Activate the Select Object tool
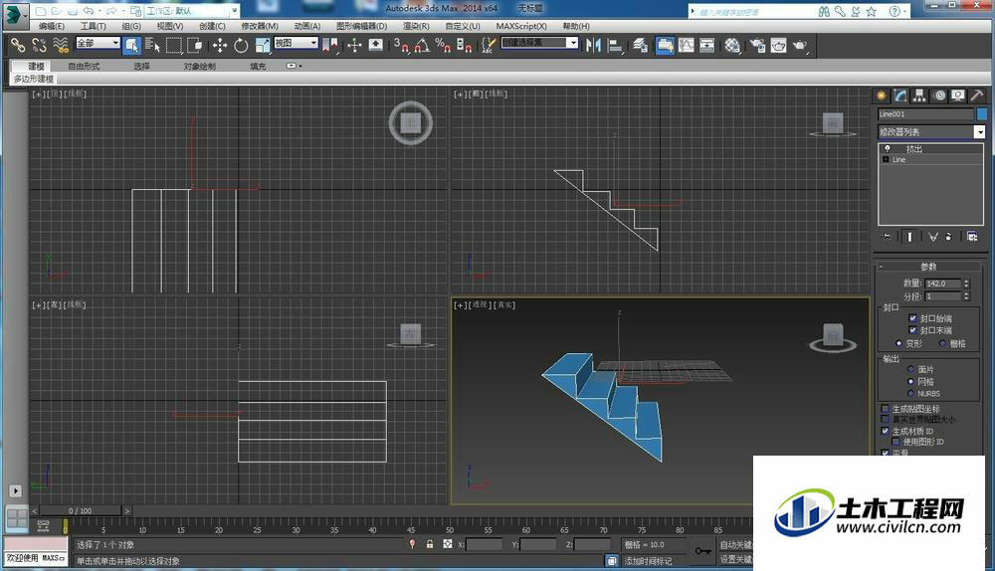 pyautogui.click(x=132, y=45)
